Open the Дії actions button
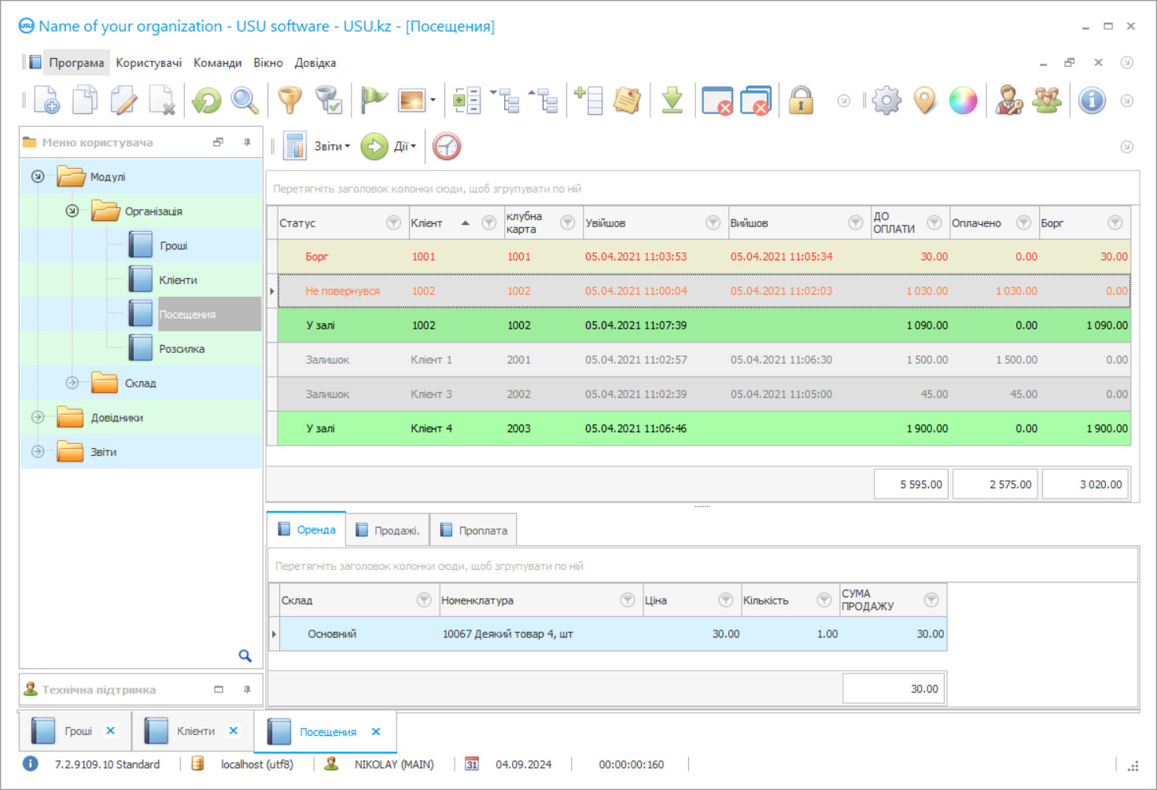 [403, 146]
